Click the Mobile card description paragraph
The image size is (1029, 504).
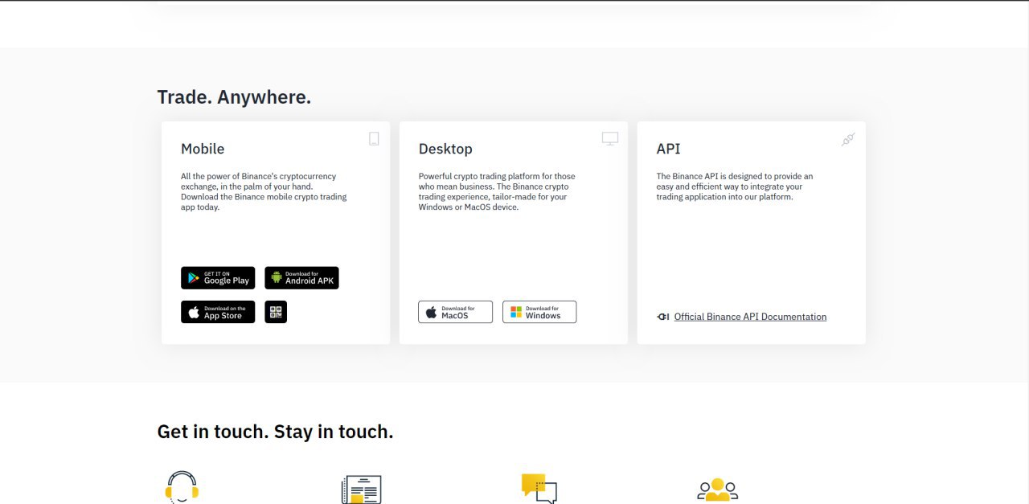(264, 191)
